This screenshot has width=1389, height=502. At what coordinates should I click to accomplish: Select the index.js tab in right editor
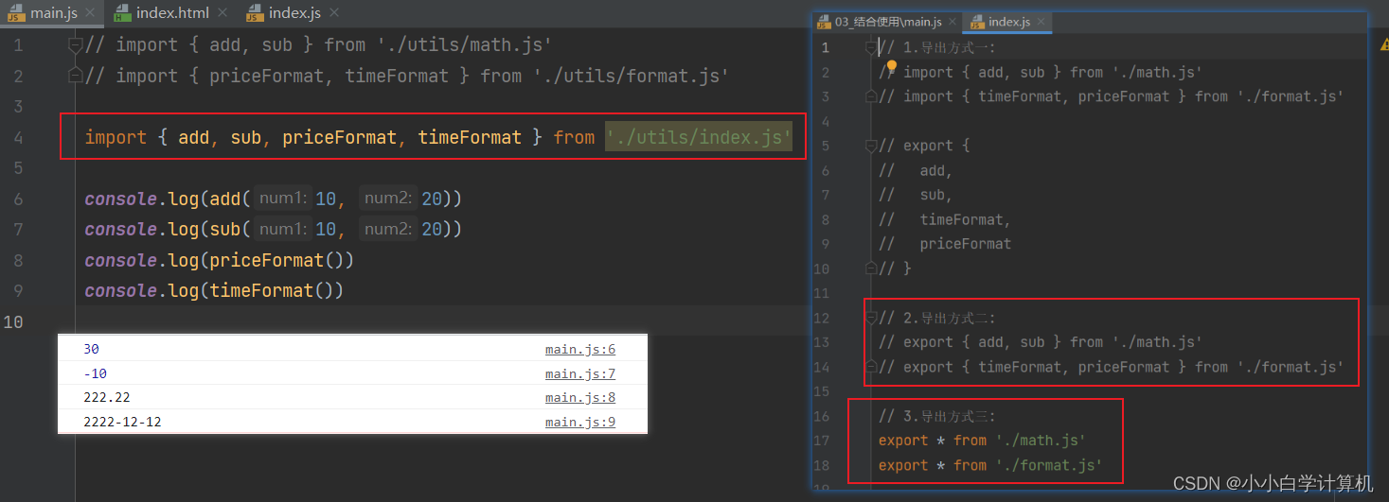click(x=1009, y=22)
